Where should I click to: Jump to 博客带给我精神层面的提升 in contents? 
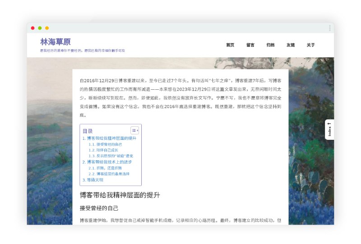[109, 138]
